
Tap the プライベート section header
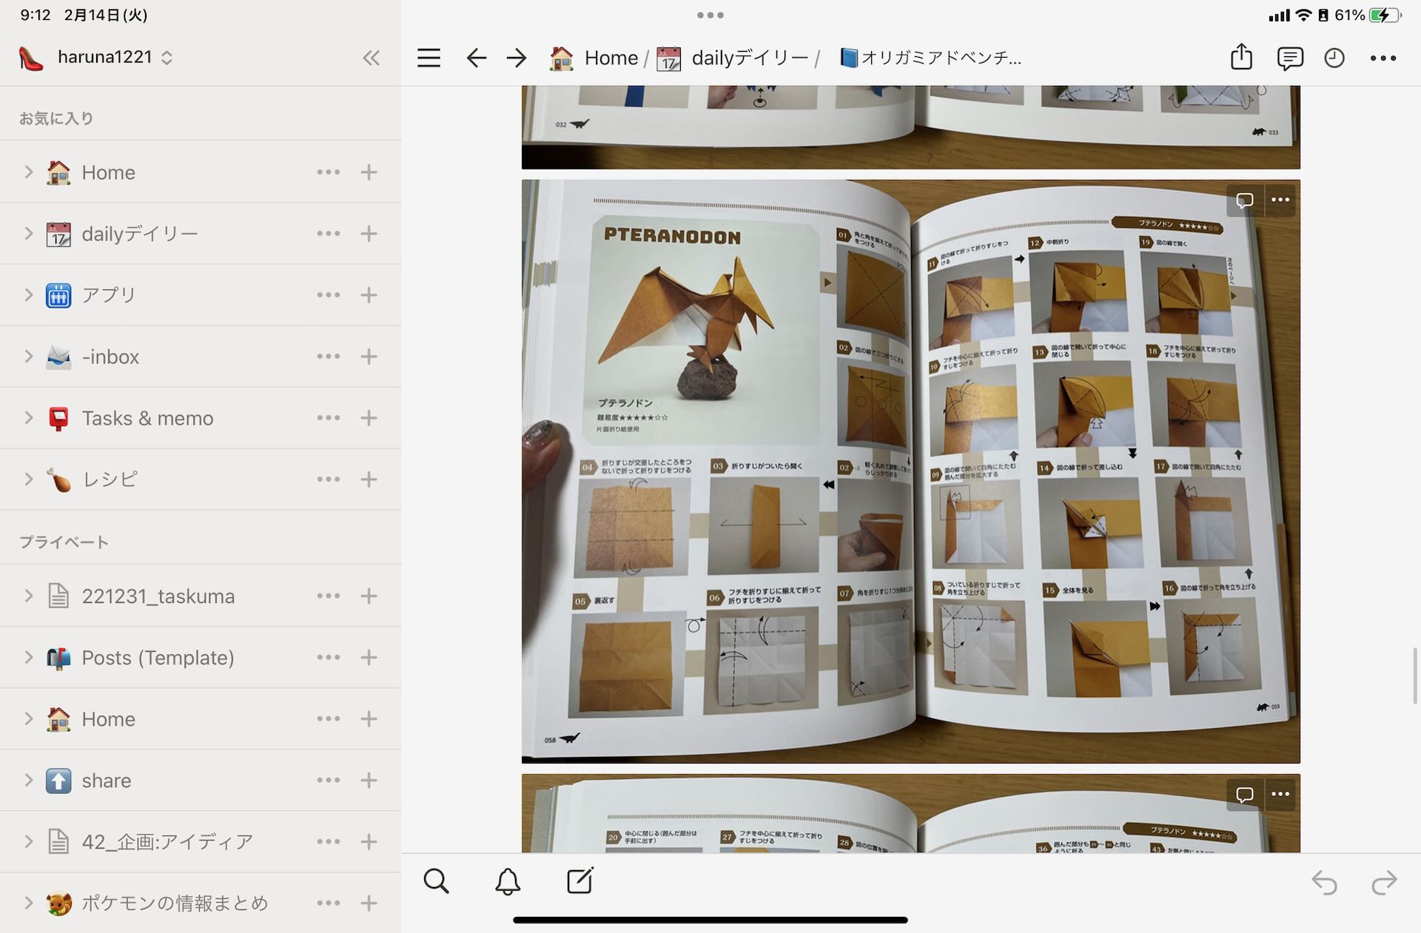(64, 542)
